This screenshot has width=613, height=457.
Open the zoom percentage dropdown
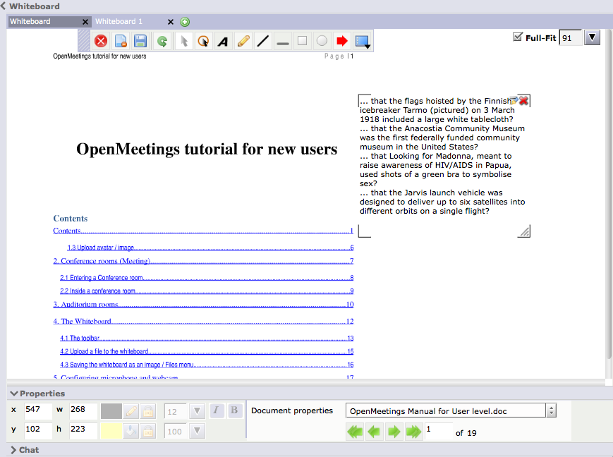coord(592,37)
